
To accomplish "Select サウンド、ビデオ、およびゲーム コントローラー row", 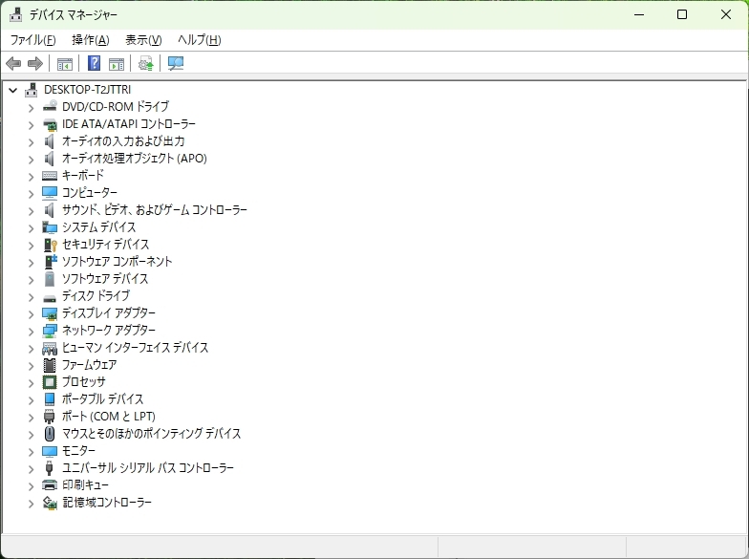I will pyautogui.click(x=155, y=210).
